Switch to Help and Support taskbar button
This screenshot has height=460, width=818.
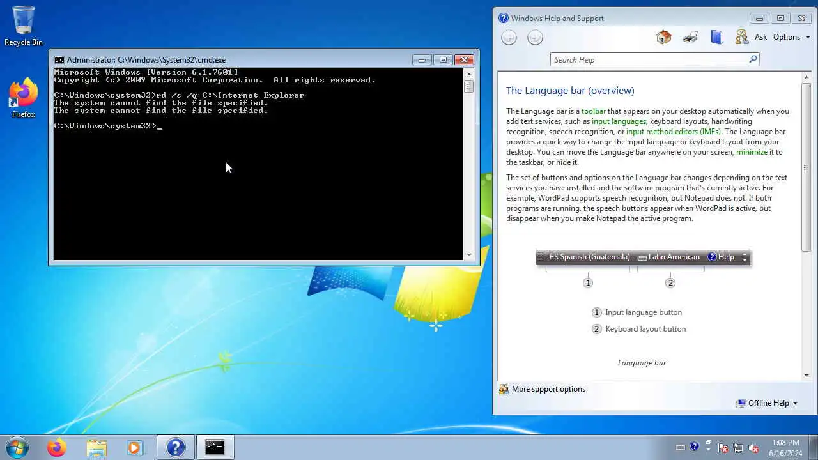[176, 447]
